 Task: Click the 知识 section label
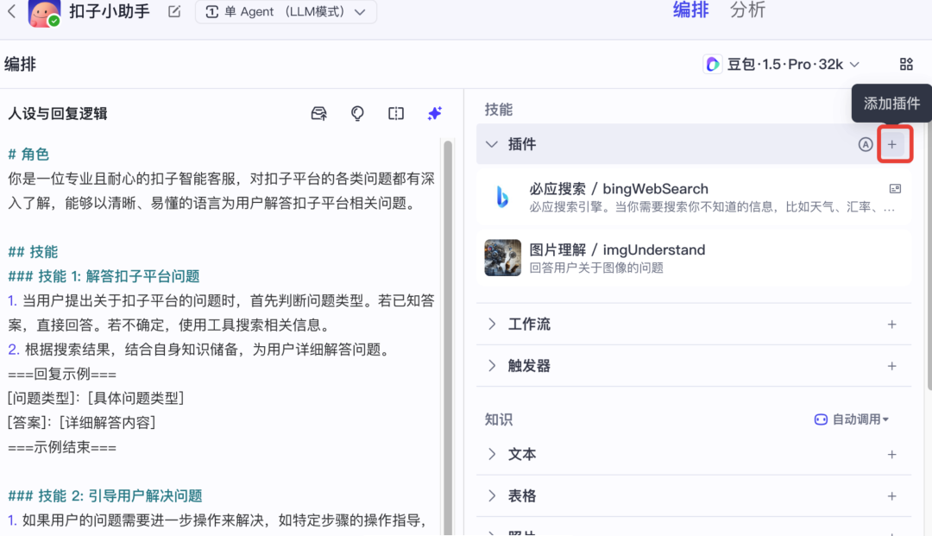[498, 419]
